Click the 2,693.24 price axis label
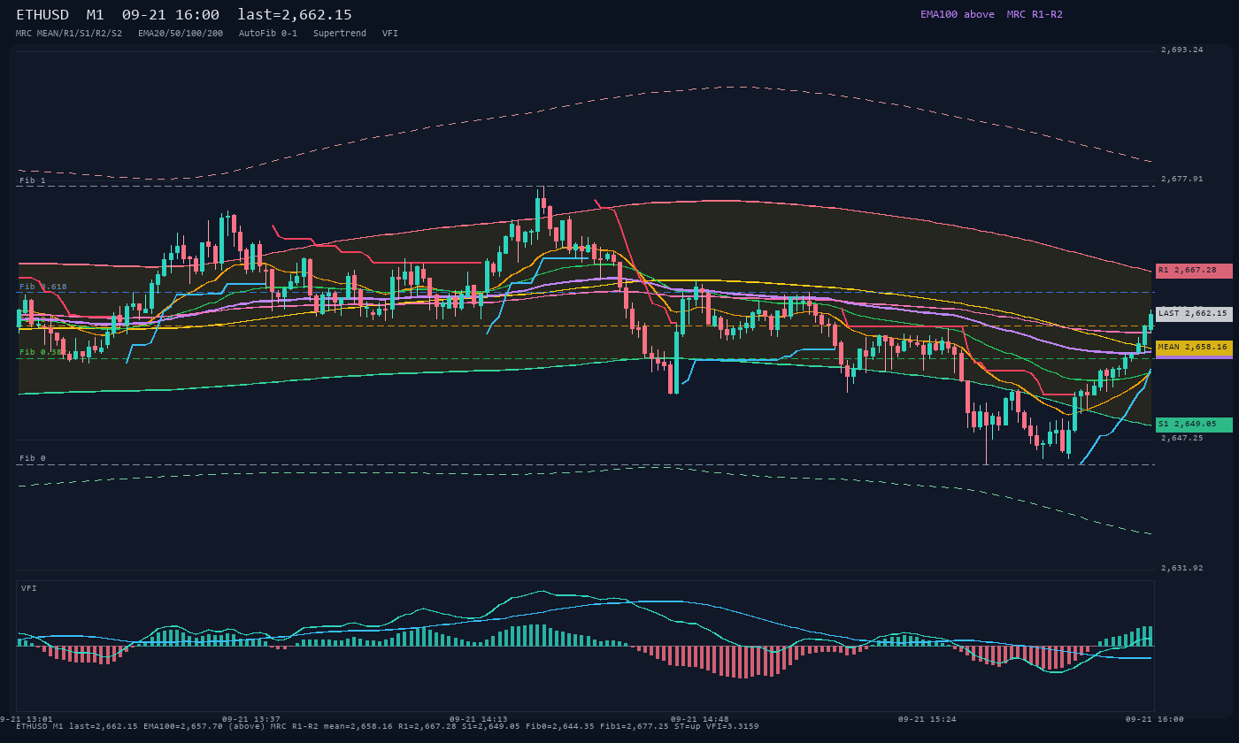The height and width of the screenshot is (743, 1239). [1182, 50]
